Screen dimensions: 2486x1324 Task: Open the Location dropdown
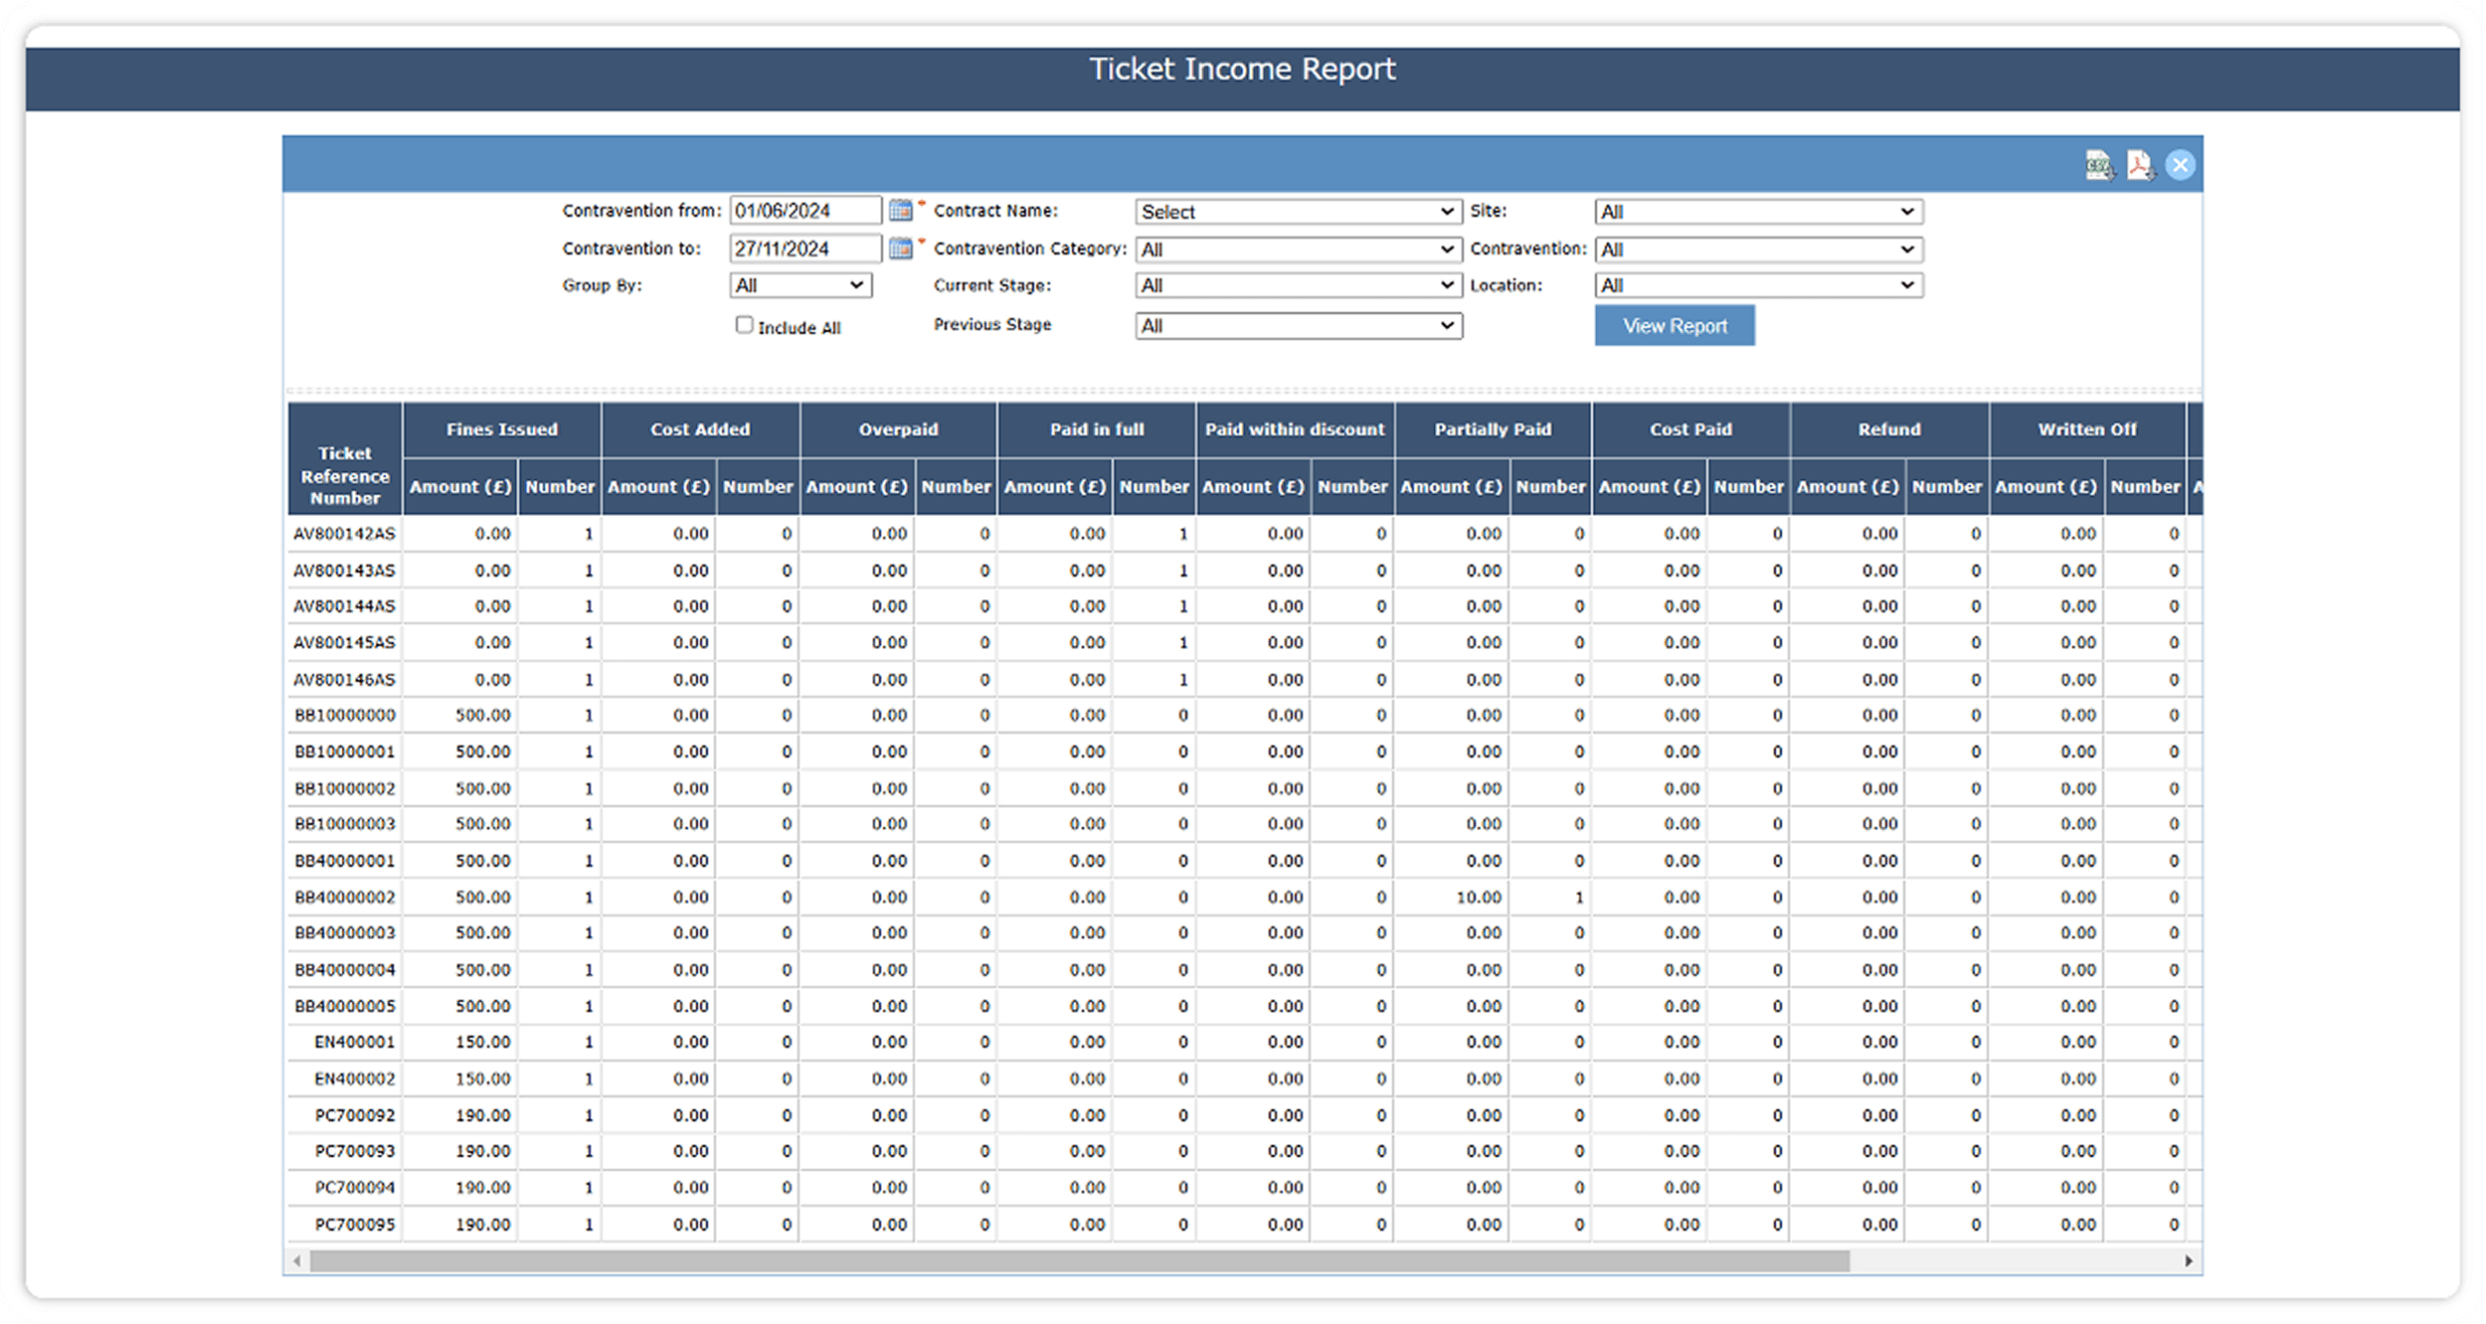tap(1757, 286)
